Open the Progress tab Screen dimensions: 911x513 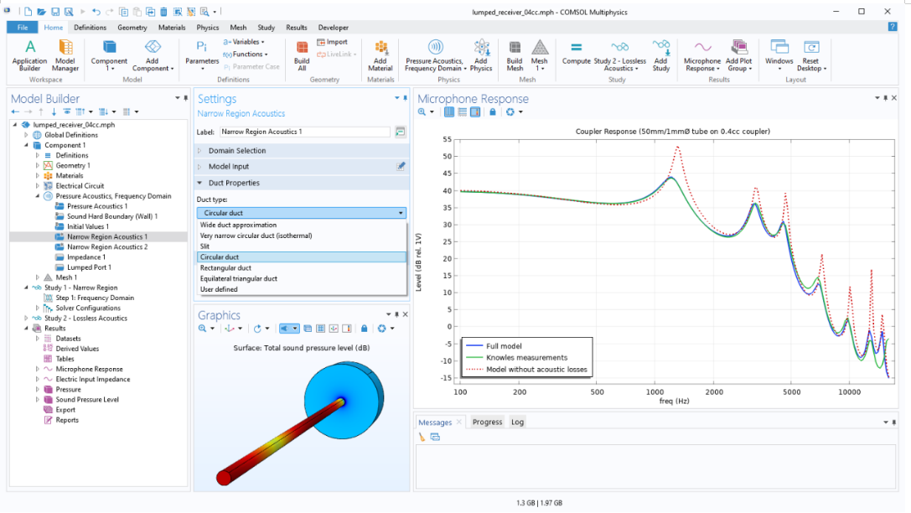click(487, 422)
